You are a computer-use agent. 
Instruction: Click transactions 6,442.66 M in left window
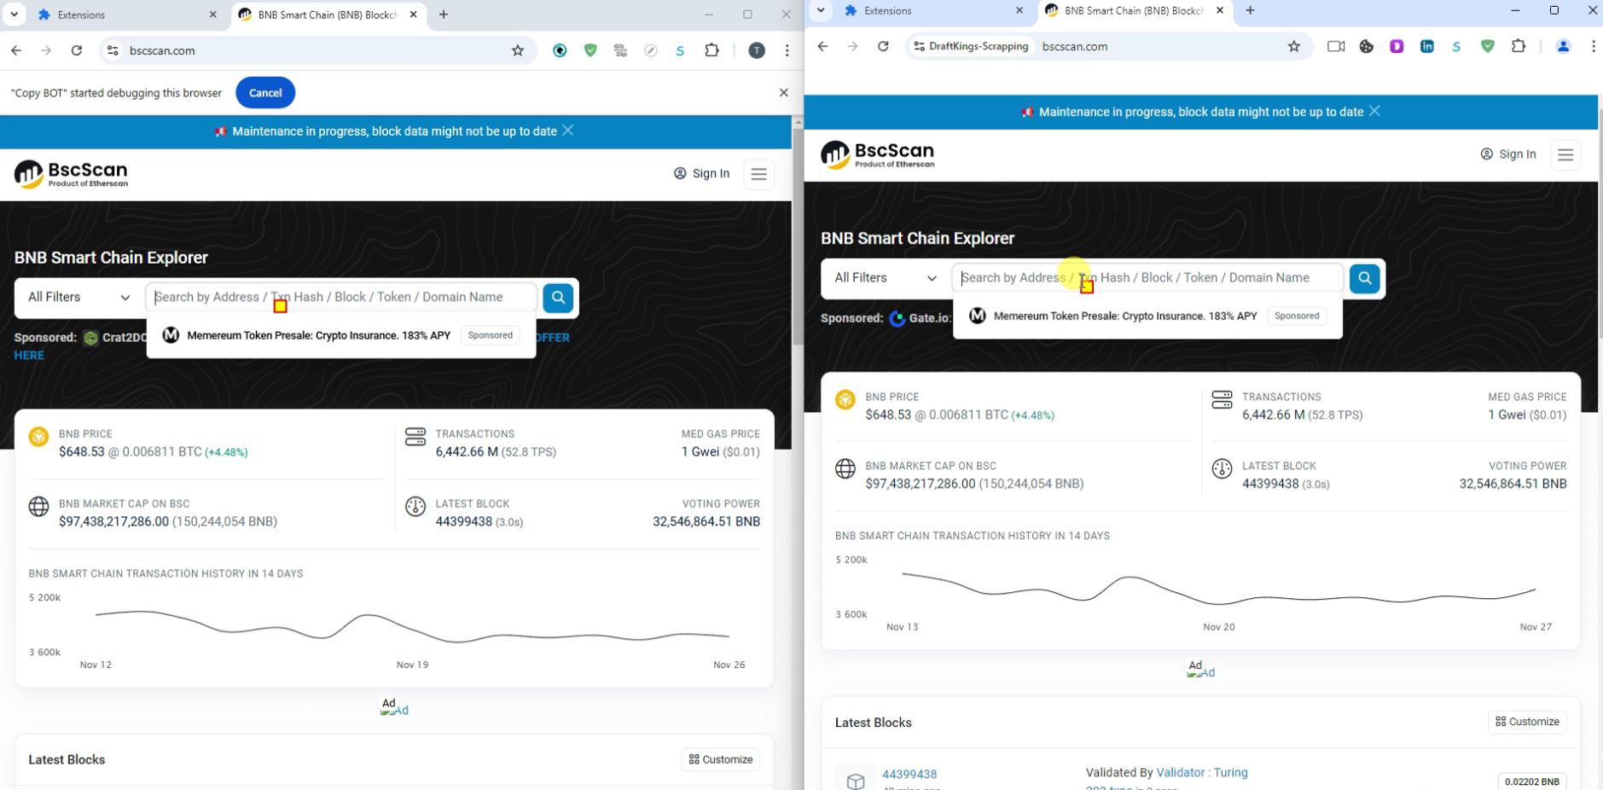[467, 452]
